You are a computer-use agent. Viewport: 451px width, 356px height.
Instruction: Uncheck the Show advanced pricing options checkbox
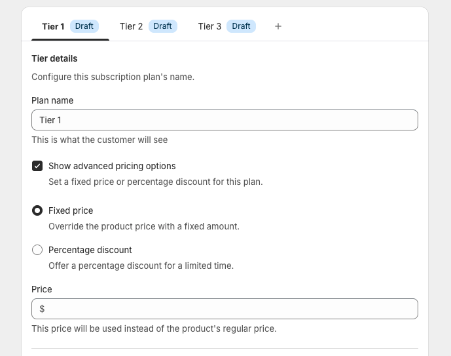point(37,166)
